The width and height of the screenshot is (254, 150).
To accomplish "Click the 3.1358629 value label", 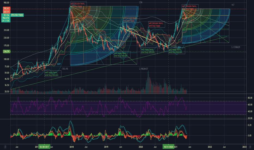I will pyautogui.click(x=236, y=47).
